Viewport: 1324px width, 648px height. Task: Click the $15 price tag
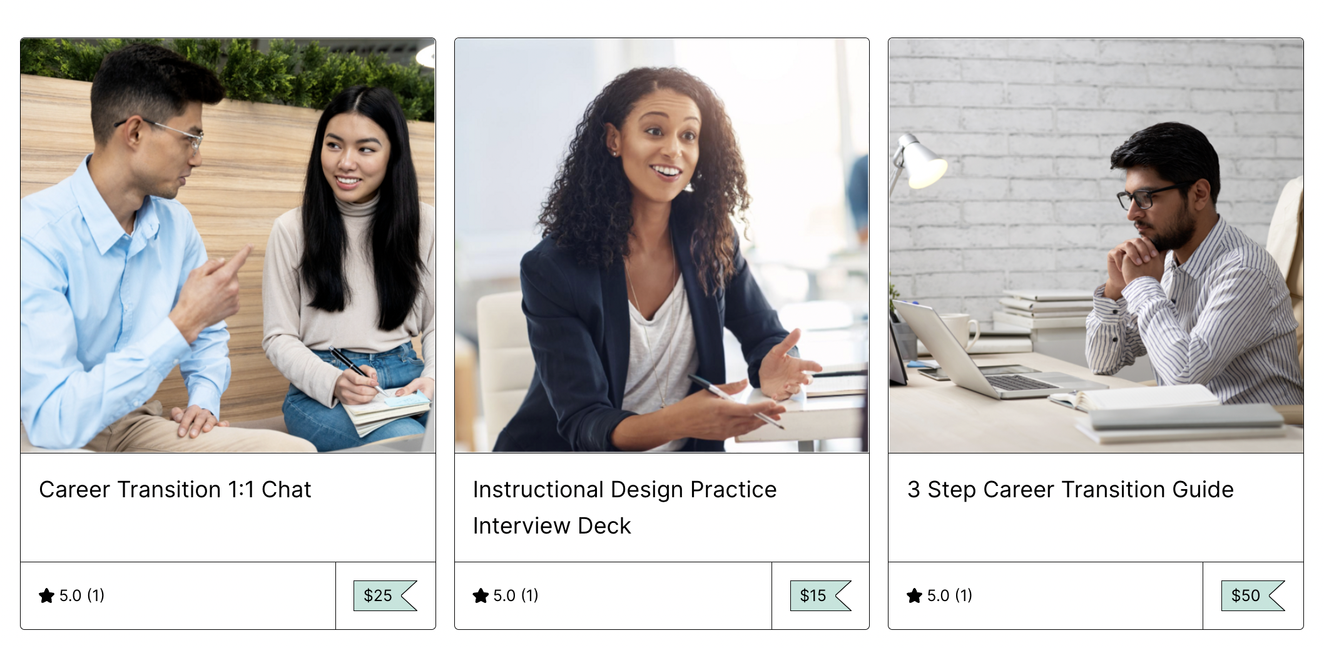[814, 595]
